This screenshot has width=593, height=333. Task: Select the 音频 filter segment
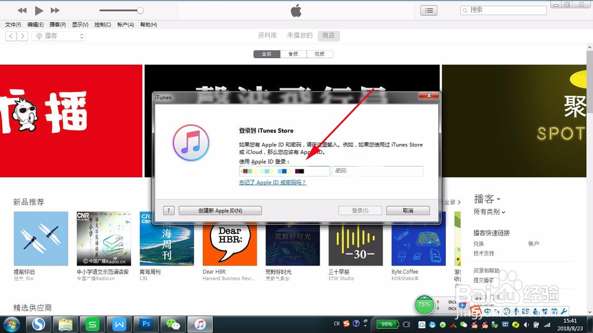point(293,54)
